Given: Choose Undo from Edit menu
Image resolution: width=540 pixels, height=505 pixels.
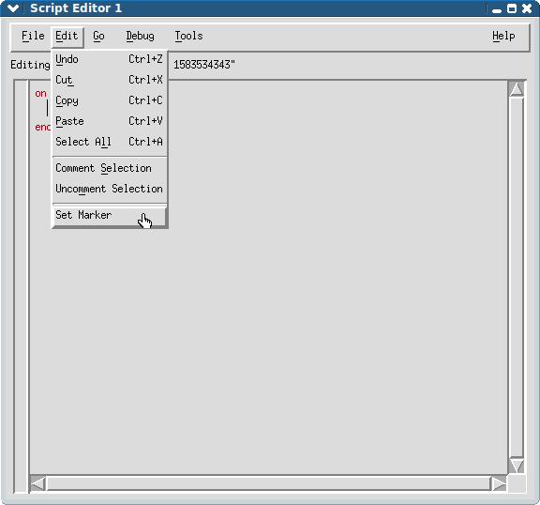Looking at the screenshot, I should click(x=110, y=59).
